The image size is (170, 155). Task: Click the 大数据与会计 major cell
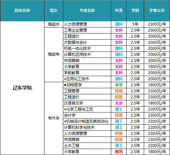(87, 43)
